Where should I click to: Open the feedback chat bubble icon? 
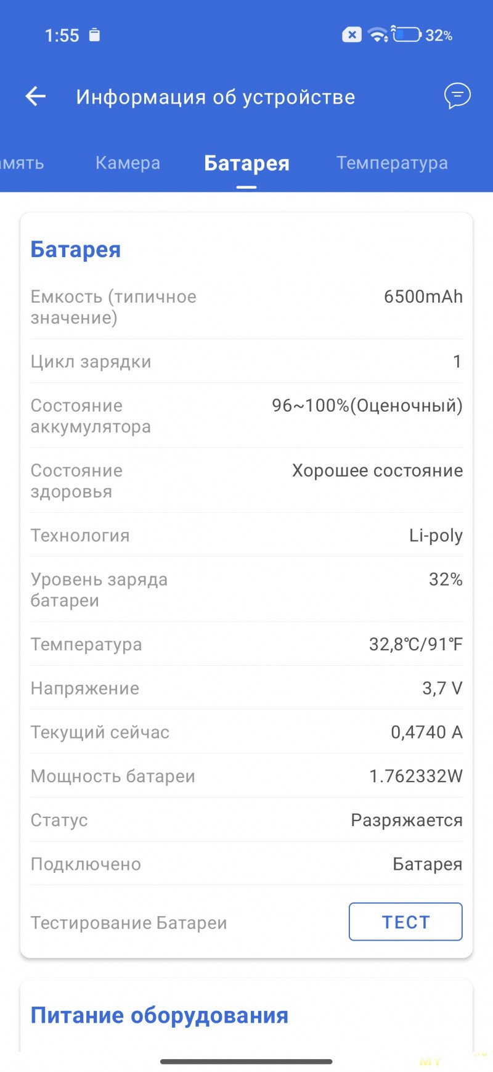pyautogui.click(x=457, y=96)
